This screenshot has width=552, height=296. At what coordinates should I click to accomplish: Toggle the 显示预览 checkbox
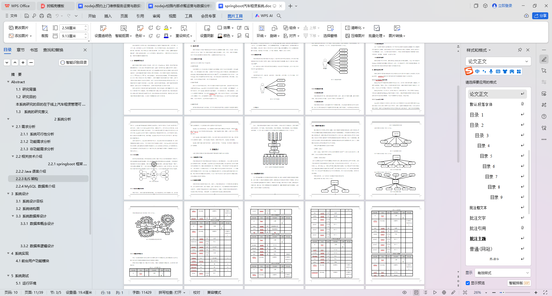[468, 283]
